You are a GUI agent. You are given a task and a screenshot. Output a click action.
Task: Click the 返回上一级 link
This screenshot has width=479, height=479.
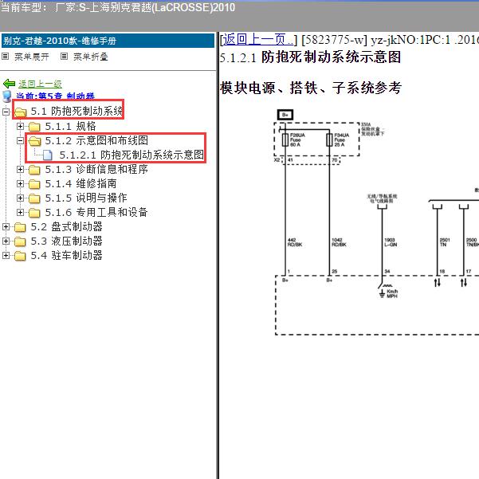point(40,84)
